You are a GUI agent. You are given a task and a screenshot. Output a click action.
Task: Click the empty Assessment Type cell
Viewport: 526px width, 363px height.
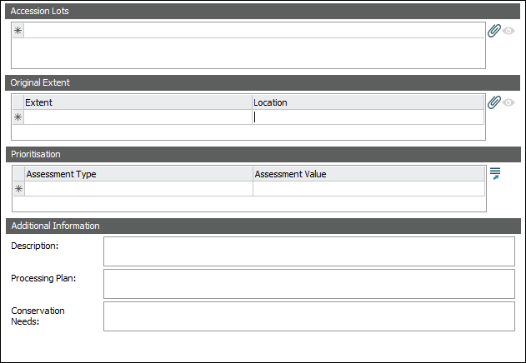click(138, 189)
